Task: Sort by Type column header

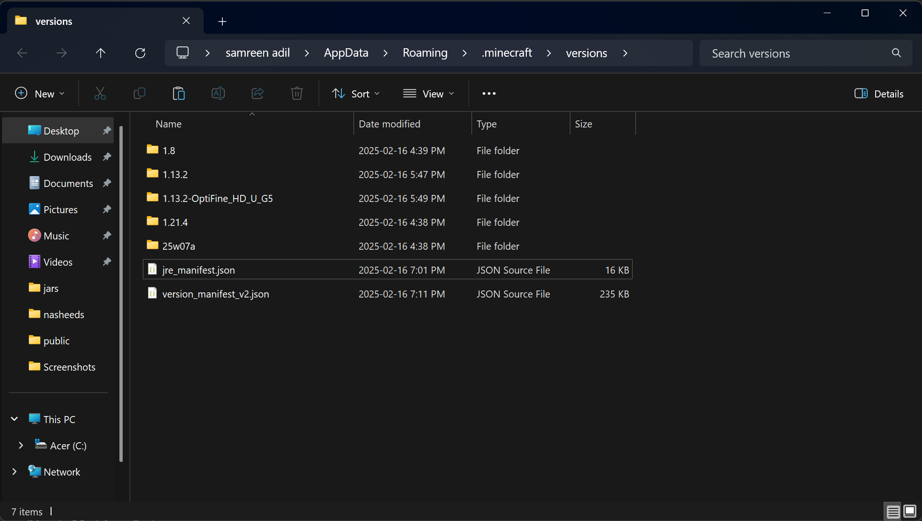Action: (x=521, y=124)
